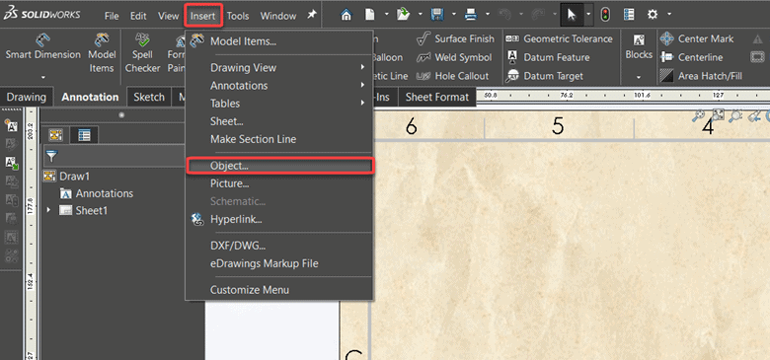Choose Sheet... from the Insert menu

[279, 121]
